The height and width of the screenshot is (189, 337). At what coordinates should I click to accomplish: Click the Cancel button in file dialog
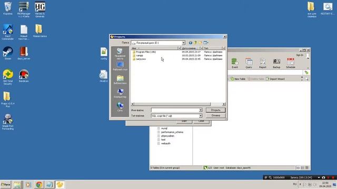click(215, 115)
